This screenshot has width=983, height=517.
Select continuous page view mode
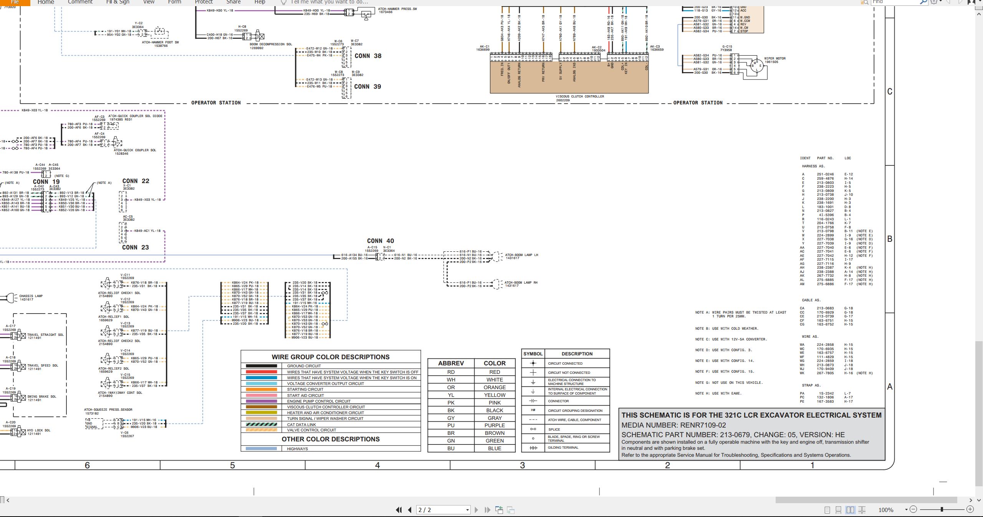click(839, 510)
